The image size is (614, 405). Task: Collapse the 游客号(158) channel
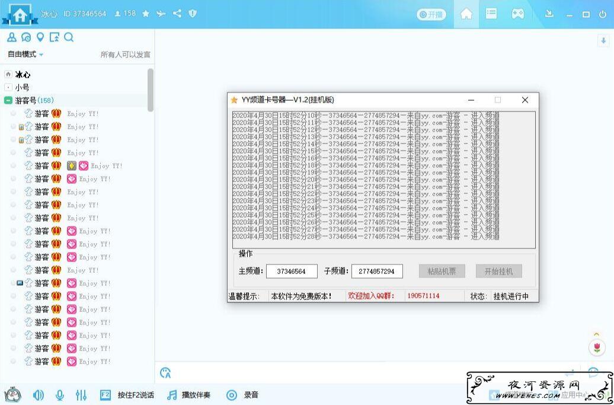(8, 101)
